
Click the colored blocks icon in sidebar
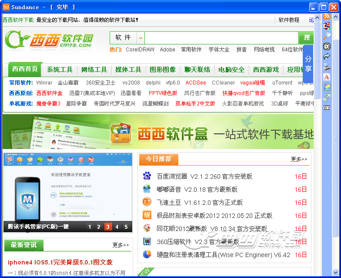[x=327, y=87]
